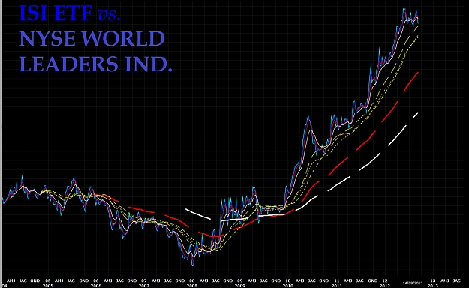Click the "13" year tick label
Screen dimensions: 469x288
click(x=433, y=280)
